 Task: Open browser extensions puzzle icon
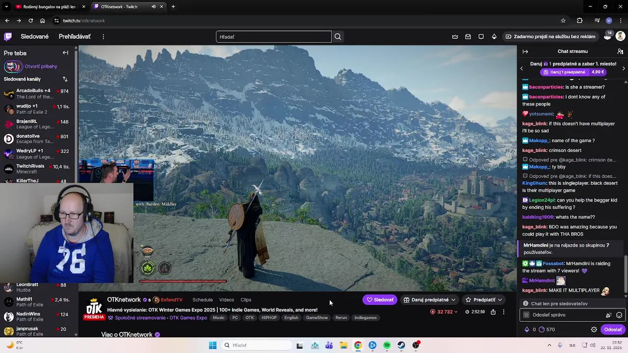pos(579,21)
